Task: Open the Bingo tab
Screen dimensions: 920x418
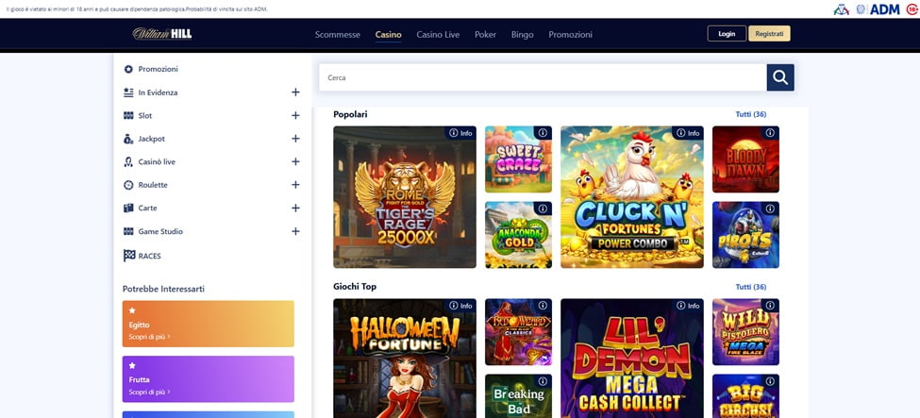Action: (x=522, y=35)
